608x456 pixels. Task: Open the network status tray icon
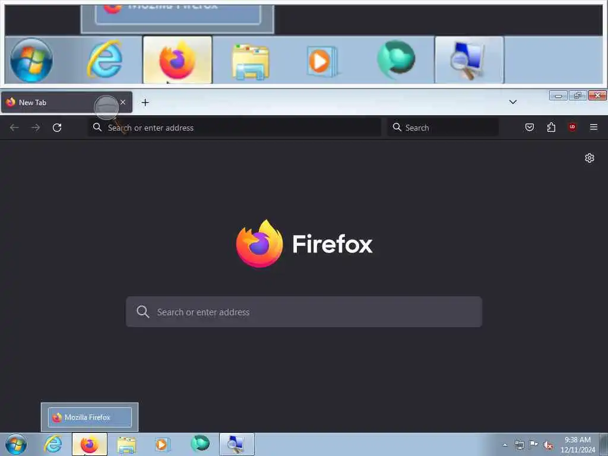[x=520, y=445]
